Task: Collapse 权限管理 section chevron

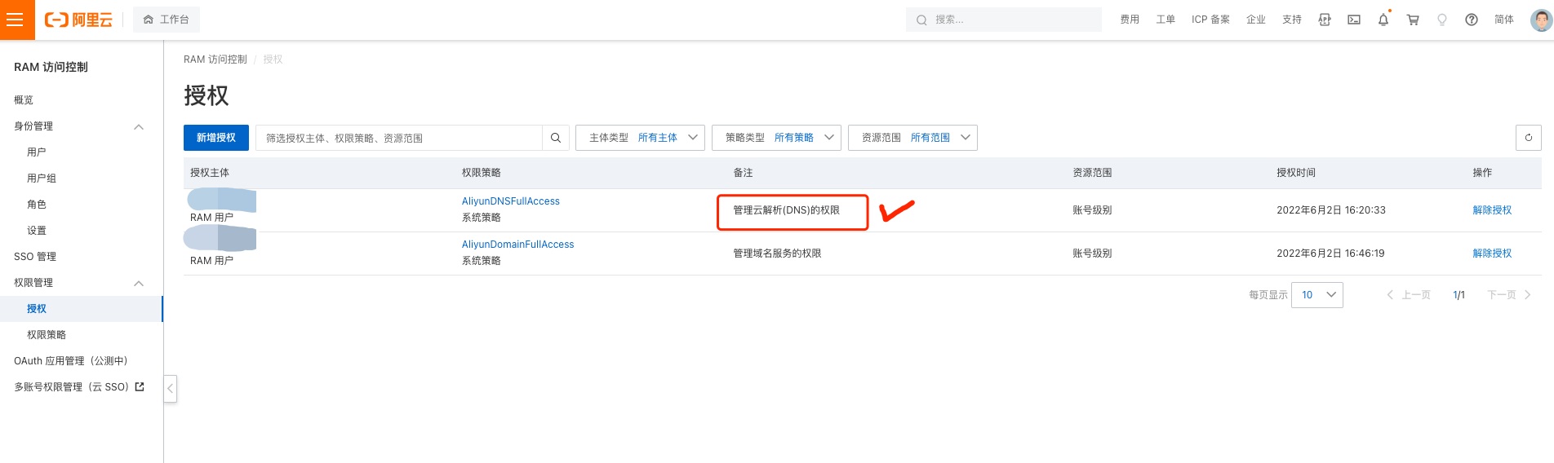Action: [x=139, y=283]
